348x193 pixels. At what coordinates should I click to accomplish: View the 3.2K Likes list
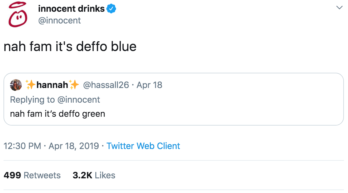[94, 175]
